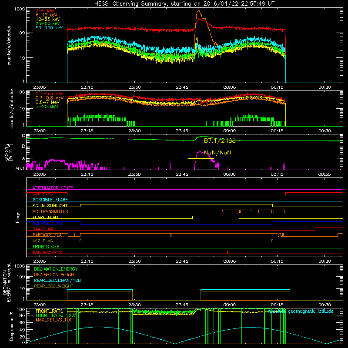The height and width of the screenshot is (348, 348).
Task: Click the Absolute geomagnetic latitude label
Action: tap(301, 311)
